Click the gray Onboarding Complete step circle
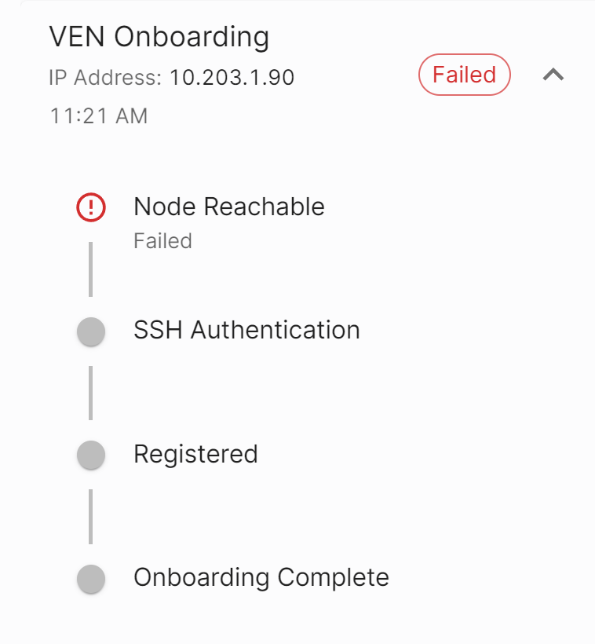This screenshot has height=644, width=595. [91, 579]
